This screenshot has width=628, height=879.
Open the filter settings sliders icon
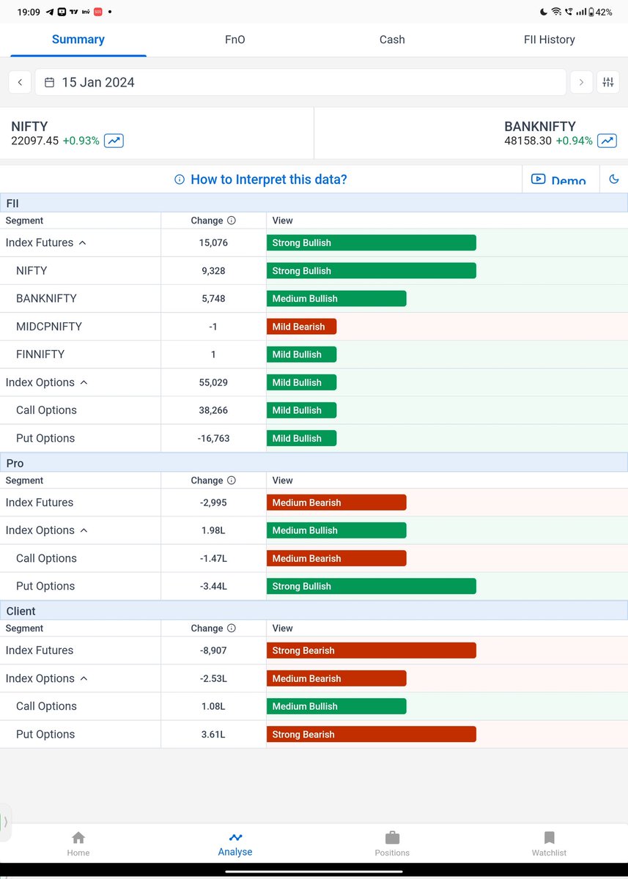tap(608, 82)
